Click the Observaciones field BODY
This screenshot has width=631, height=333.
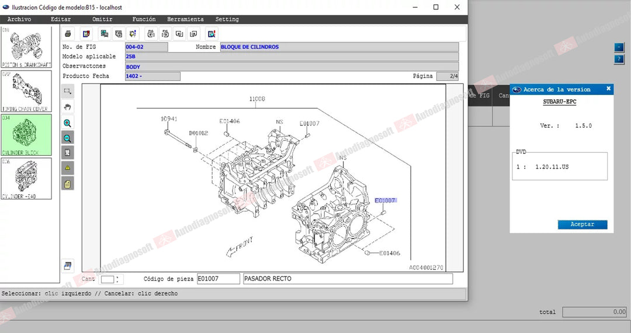click(x=292, y=66)
